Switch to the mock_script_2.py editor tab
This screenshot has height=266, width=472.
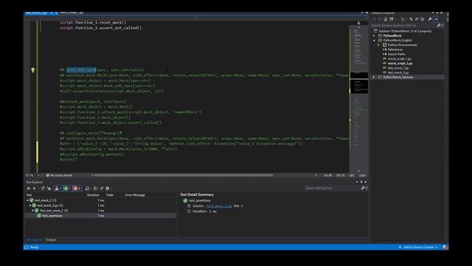click(72, 13)
